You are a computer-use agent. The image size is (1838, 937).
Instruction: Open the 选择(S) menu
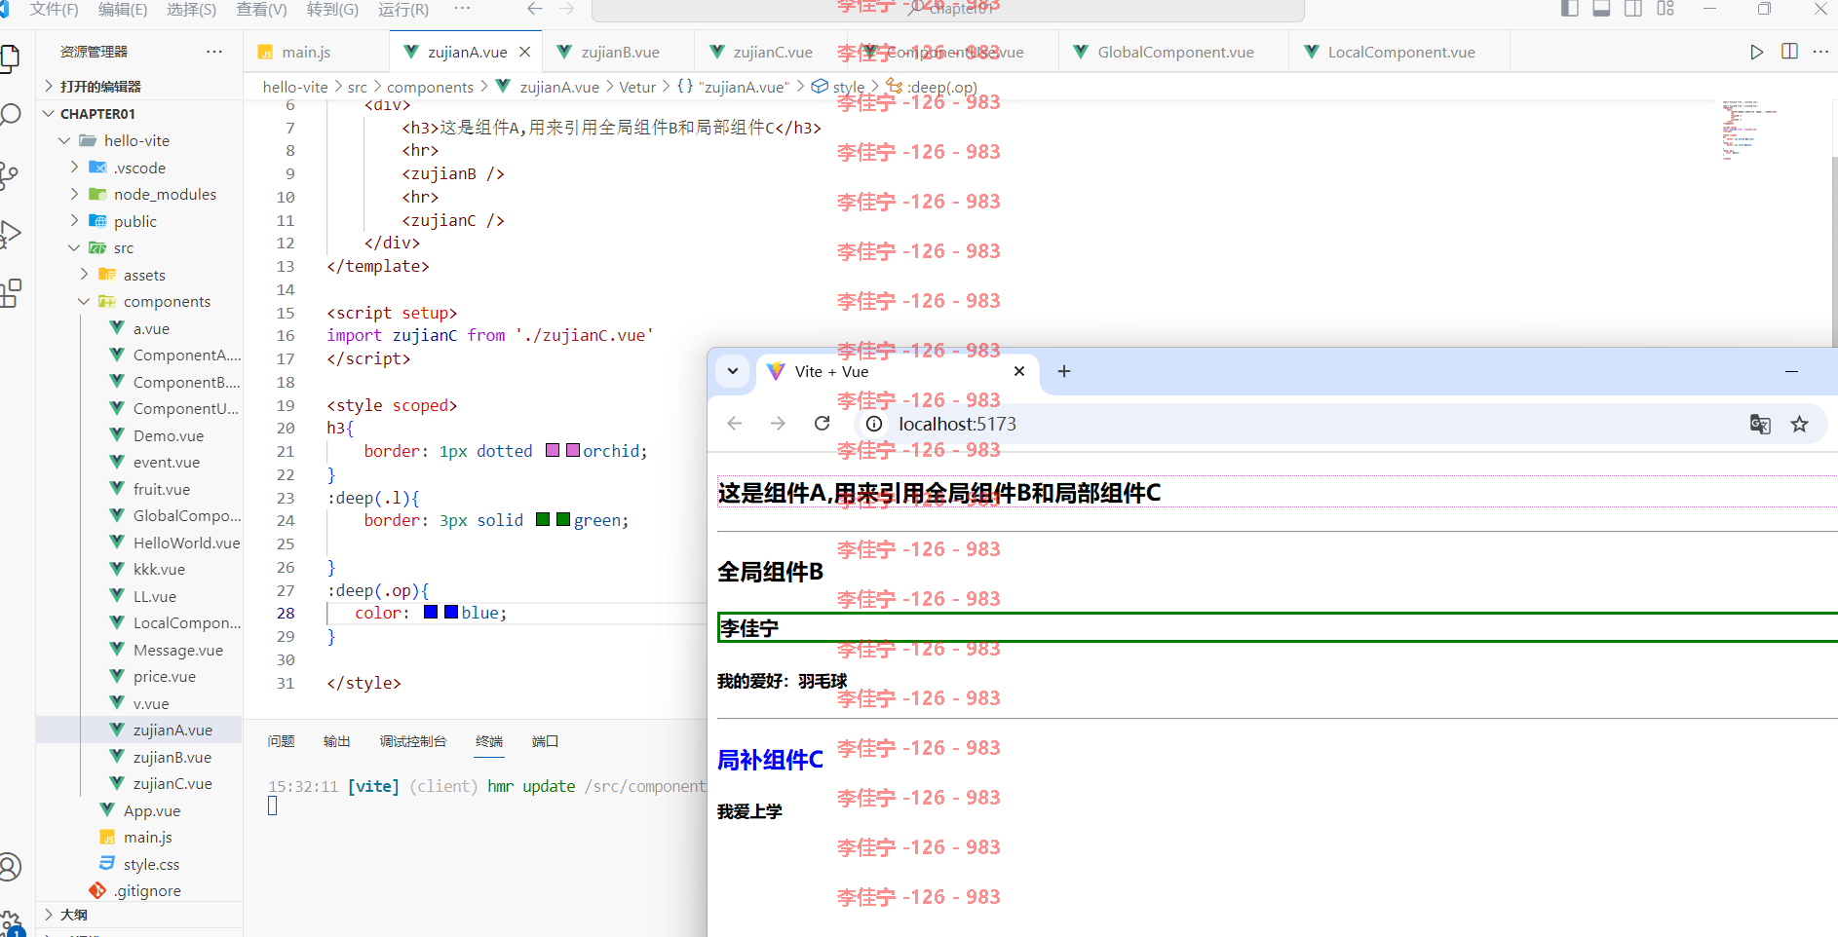(192, 9)
